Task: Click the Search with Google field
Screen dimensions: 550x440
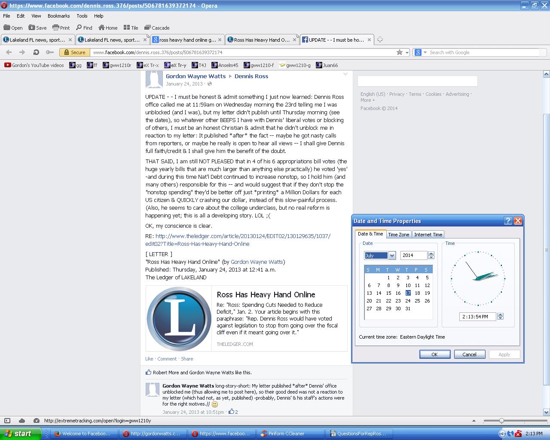Action: [x=483, y=52]
